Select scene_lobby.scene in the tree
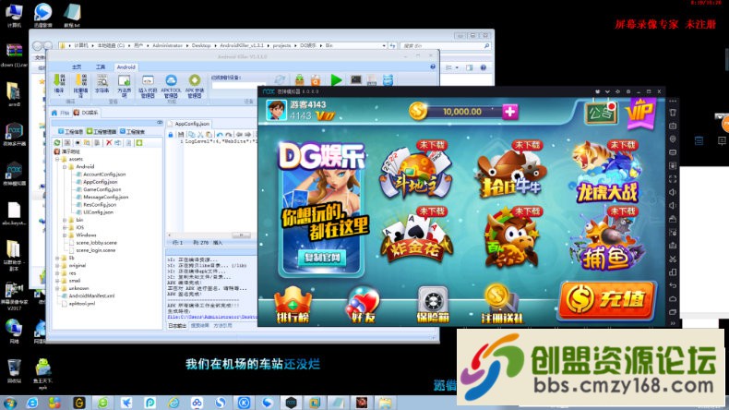The height and width of the screenshot is (410, 729). tap(96, 243)
